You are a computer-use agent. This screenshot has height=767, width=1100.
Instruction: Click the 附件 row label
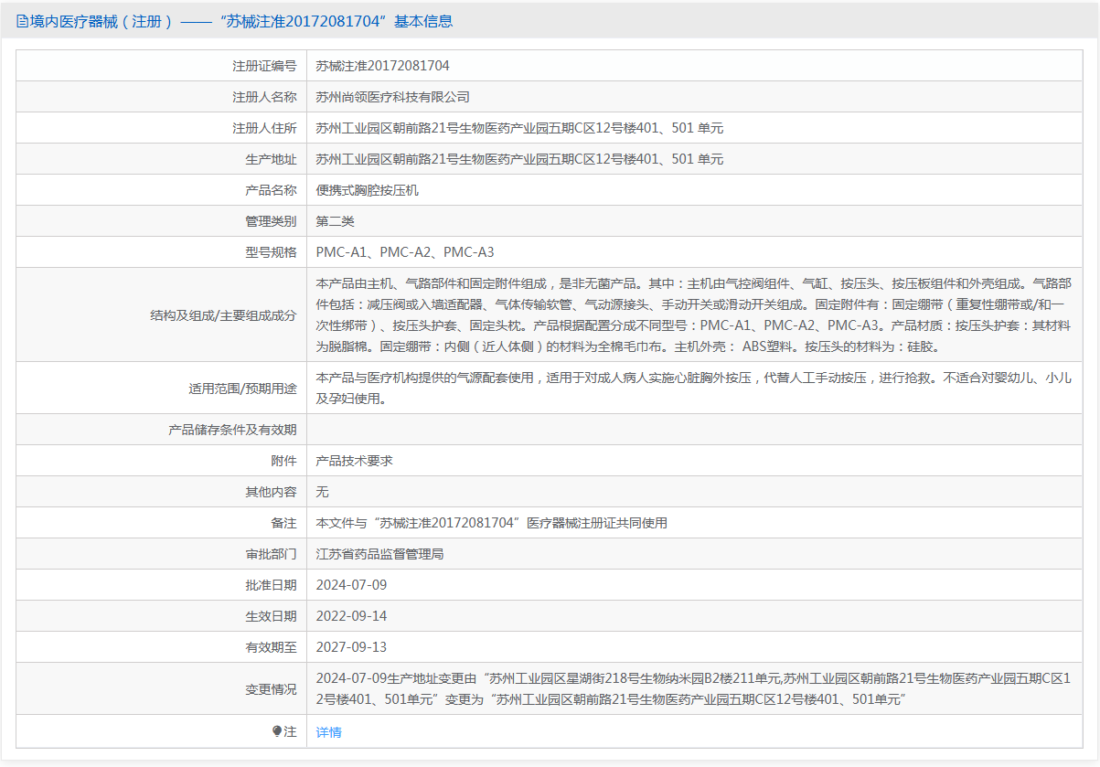pos(283,461)
